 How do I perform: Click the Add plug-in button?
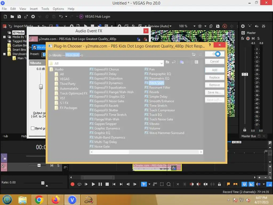tap(215, 70)
